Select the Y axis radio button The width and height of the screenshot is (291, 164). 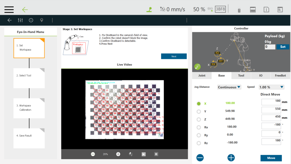pyautogui.click(x=199, y=112)
